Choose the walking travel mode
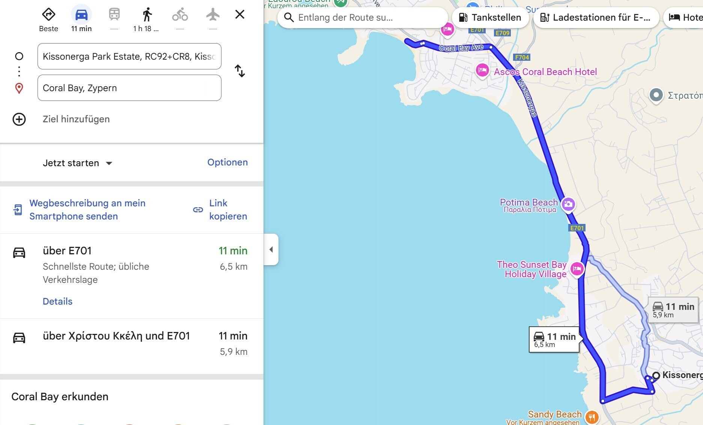 (x=147, y=15)
